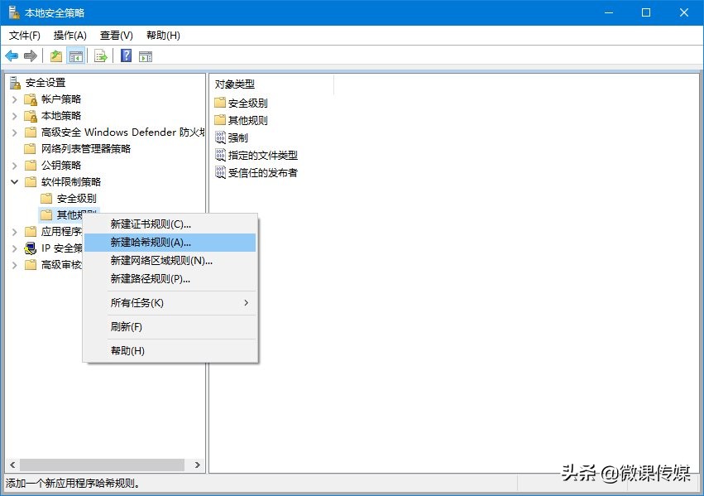Expand the 本地策略 tree node
Image resolution: width=704 pixels, height=496 pixels.
coord(14,116)
